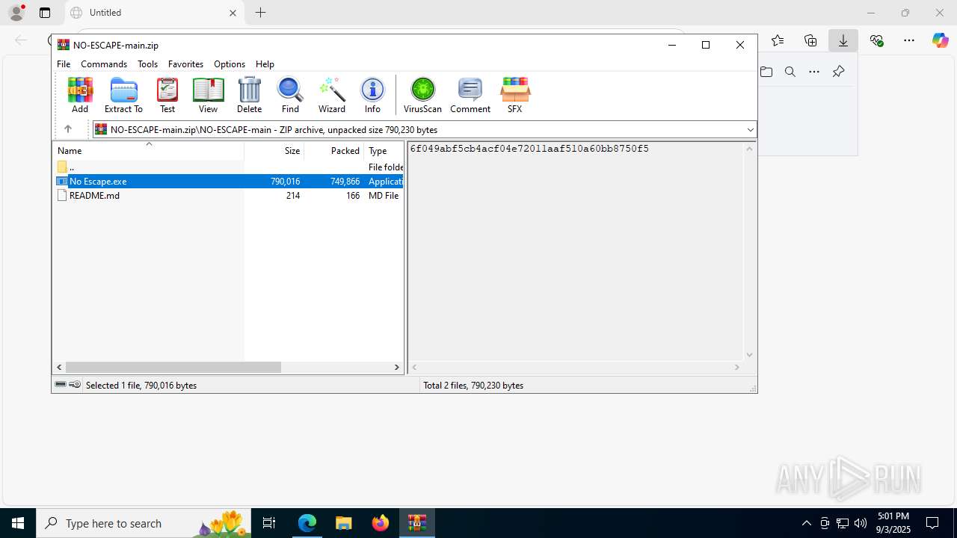Launch the Wizard tool
This screenshot has height=538, width=957.
[332, 95]
